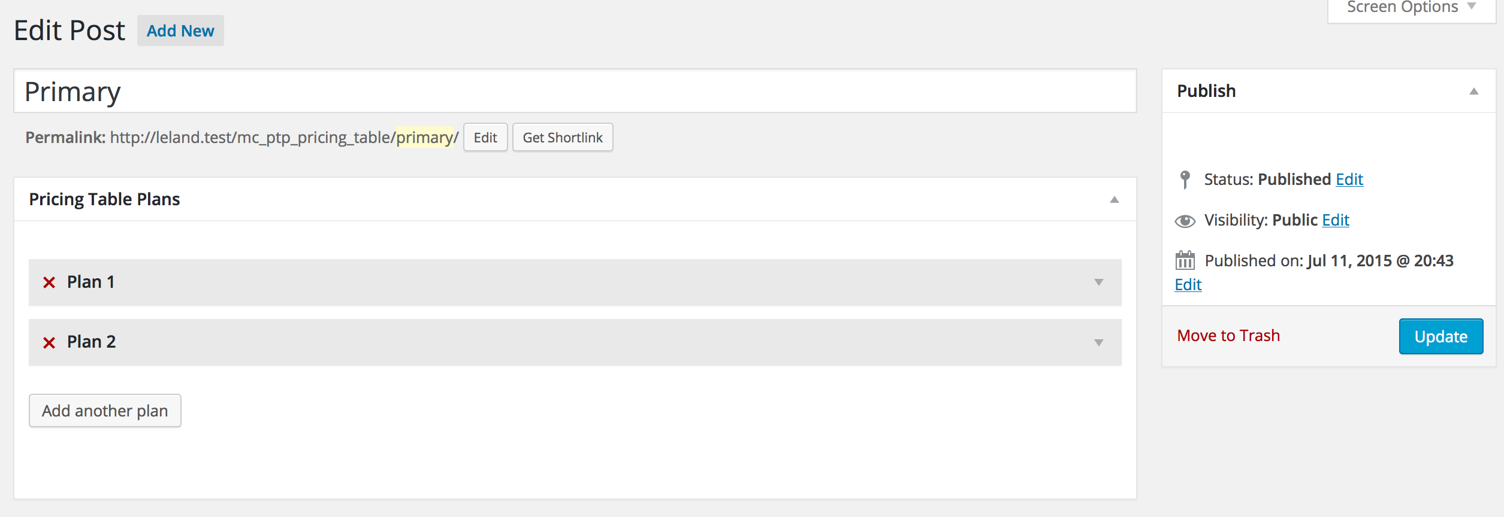Delete Plan 2 using red X icon

49,342
